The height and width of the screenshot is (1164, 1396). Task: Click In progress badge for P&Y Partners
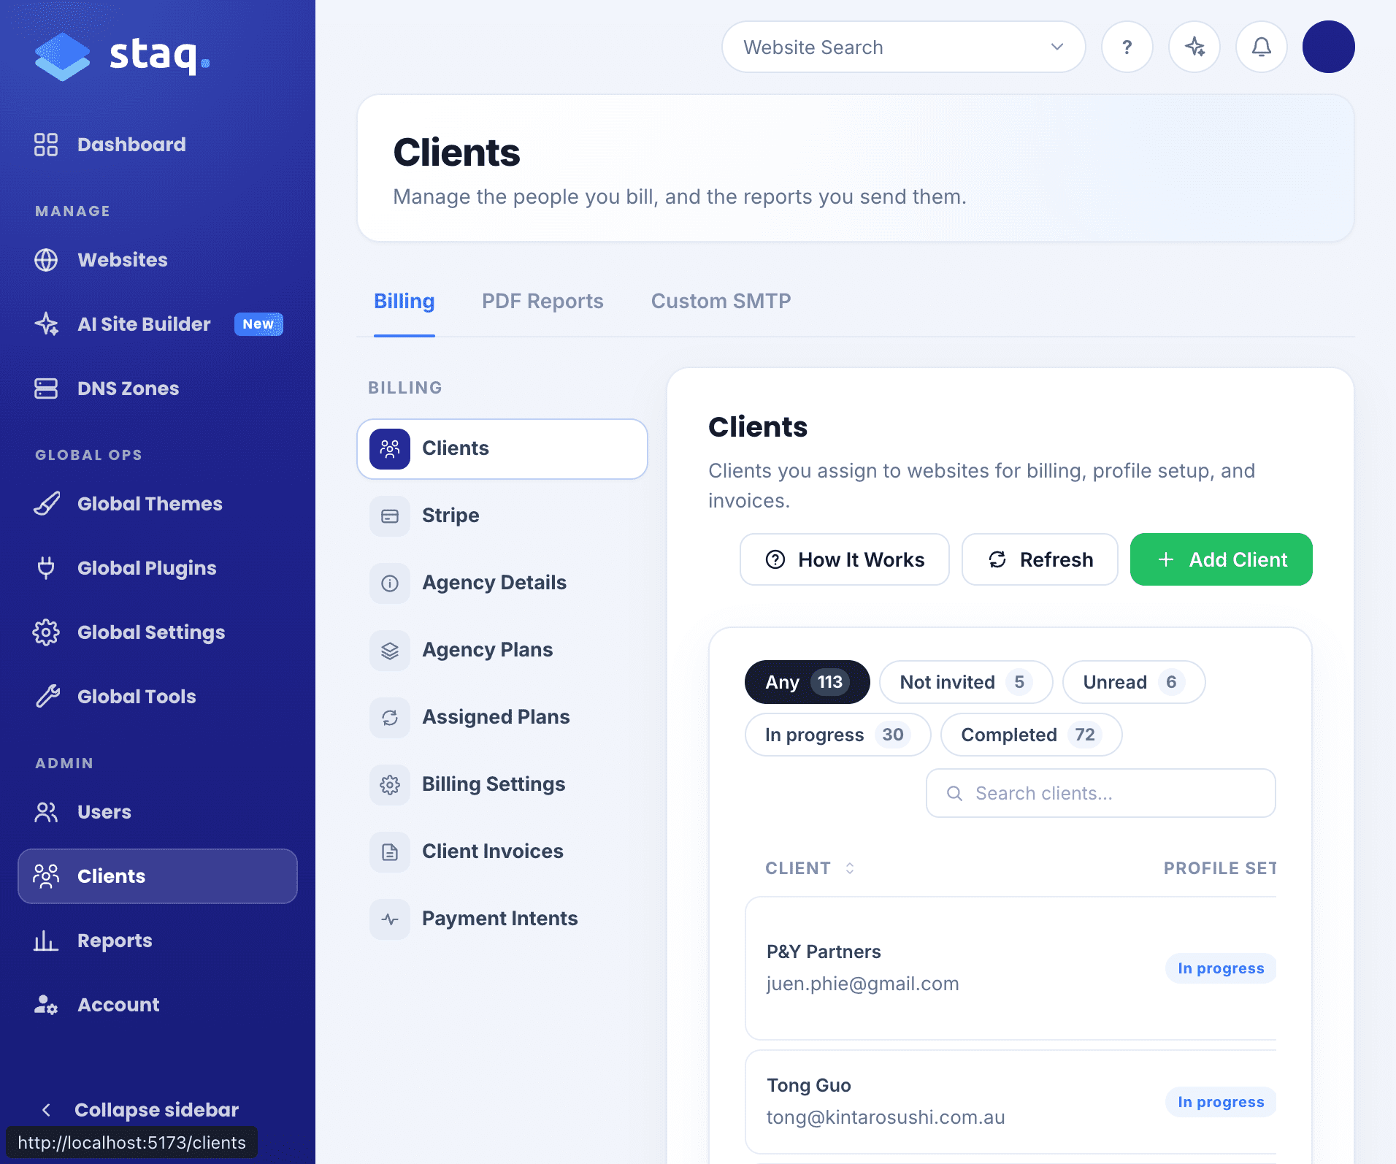tap(1221, 968)
